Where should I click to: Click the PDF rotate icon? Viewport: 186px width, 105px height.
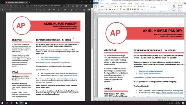[x=40, y=10]
